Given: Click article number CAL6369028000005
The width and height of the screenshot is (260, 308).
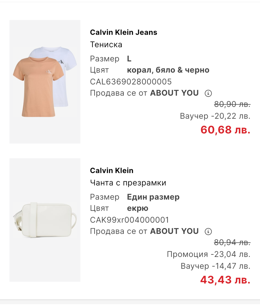Looking at the screenshot, I should (x=131, y=82).
